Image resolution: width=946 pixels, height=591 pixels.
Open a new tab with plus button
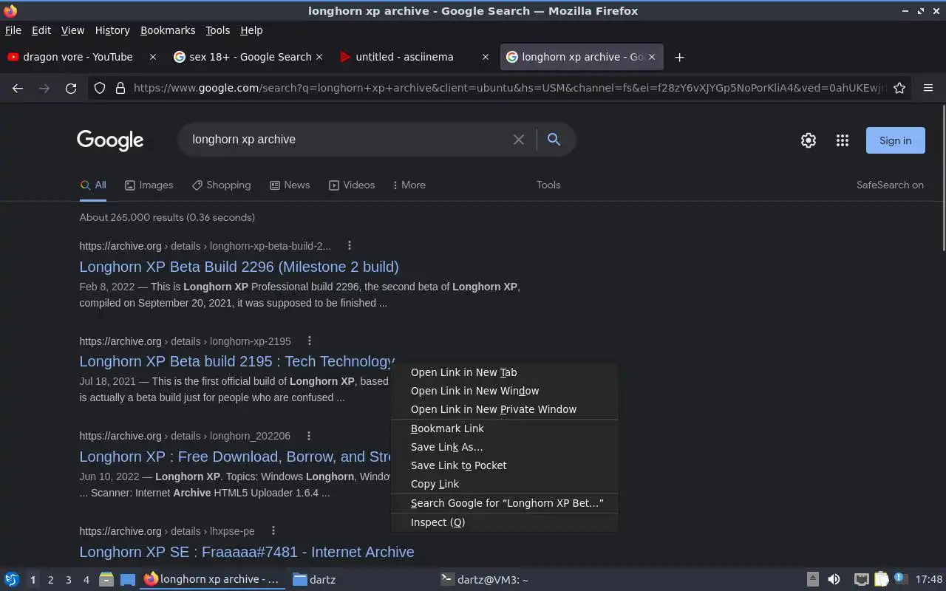coord(679,57)
